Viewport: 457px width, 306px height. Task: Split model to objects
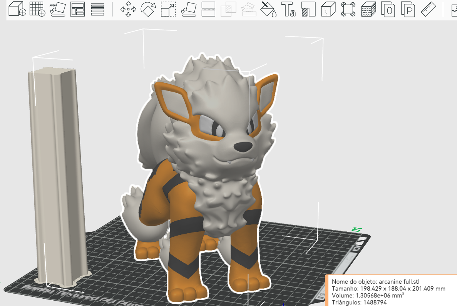[x=388, y=9]
